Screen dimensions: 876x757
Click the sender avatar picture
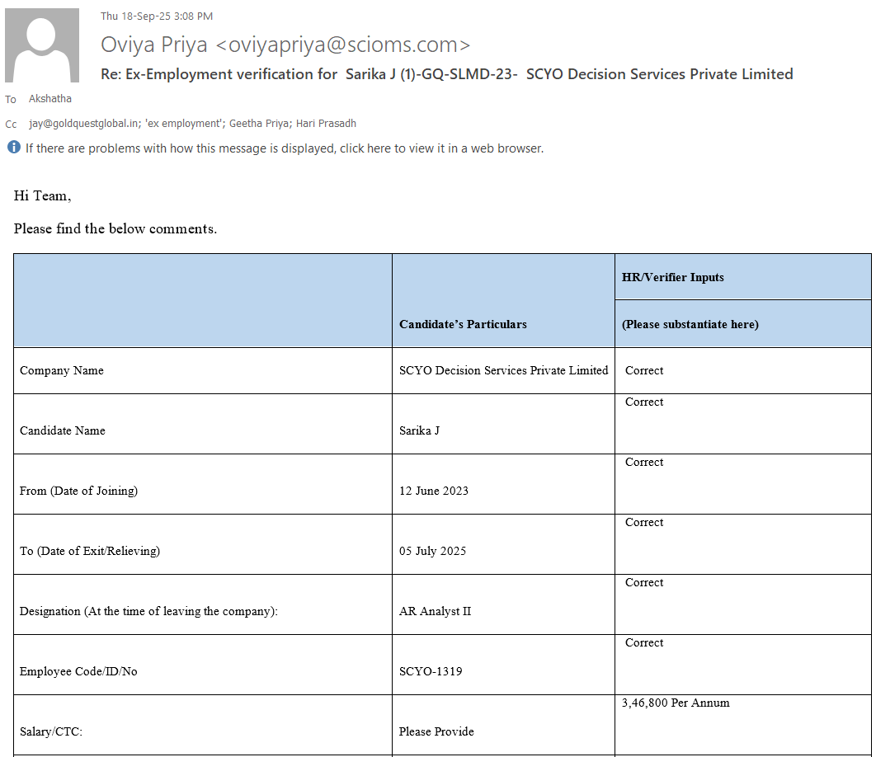(42, 45)
